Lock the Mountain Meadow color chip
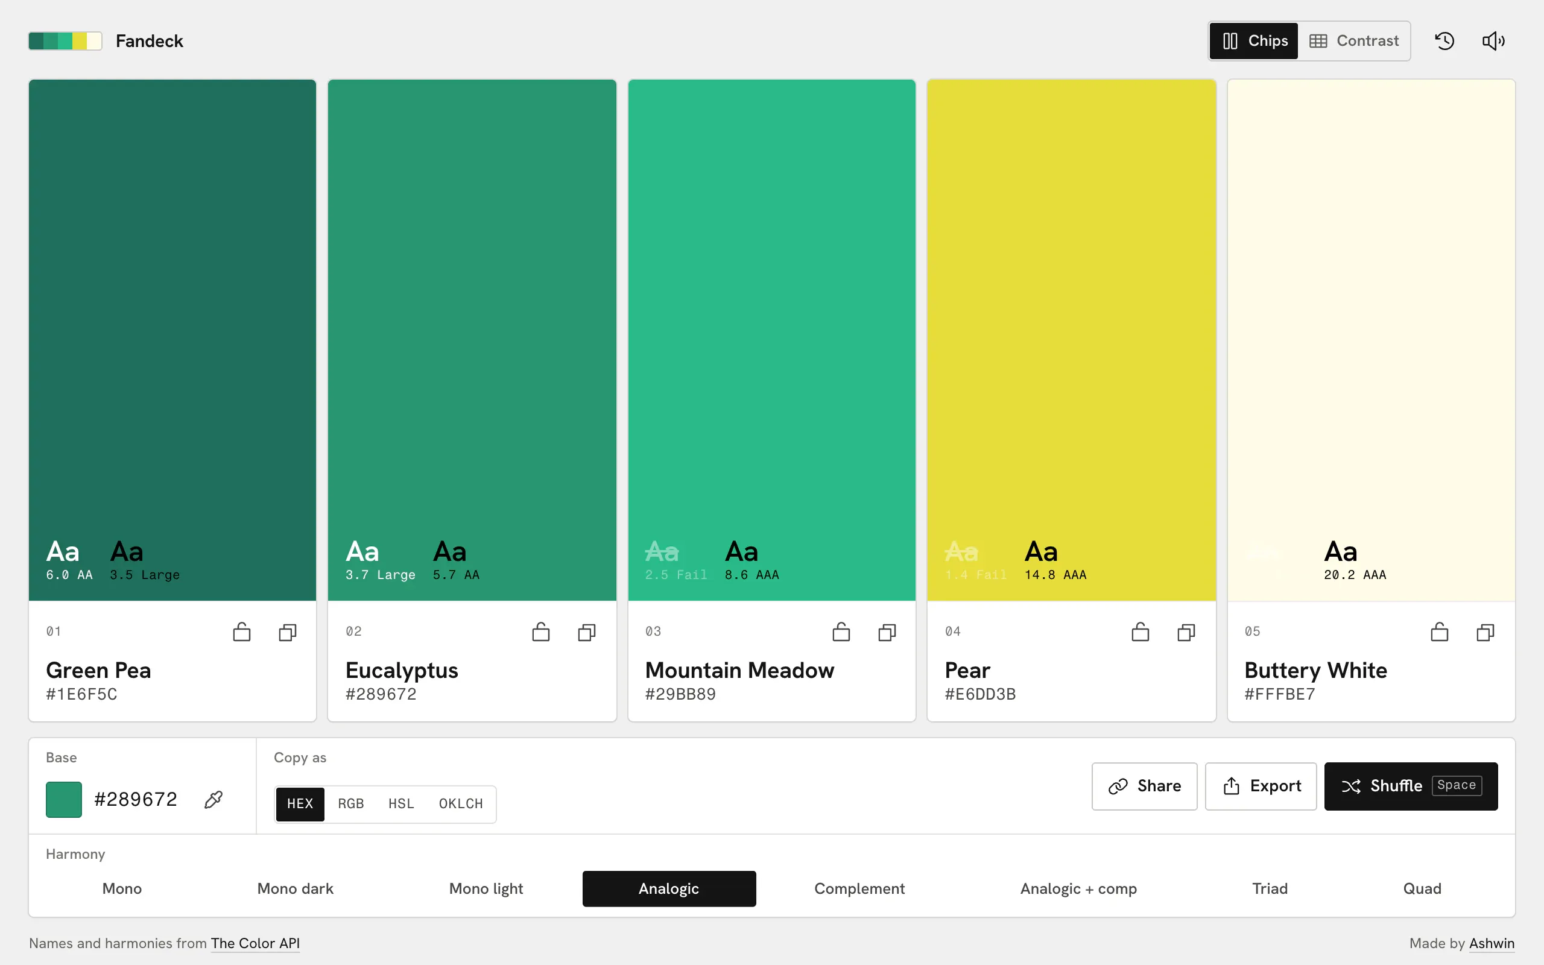This screenshot has width=1544, height=965. click(841, 632)
